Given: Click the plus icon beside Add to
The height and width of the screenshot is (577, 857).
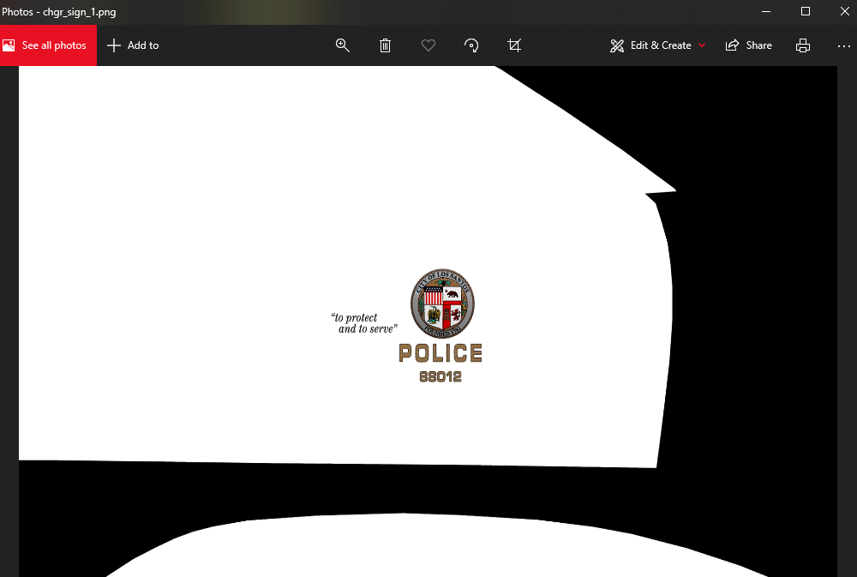Looking at the screenshot, I should (x=113, y=45).
